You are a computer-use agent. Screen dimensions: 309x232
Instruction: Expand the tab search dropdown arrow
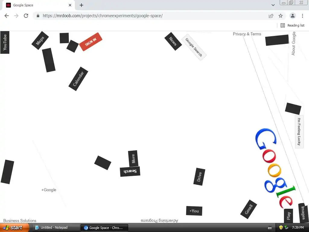pos(273,5)
